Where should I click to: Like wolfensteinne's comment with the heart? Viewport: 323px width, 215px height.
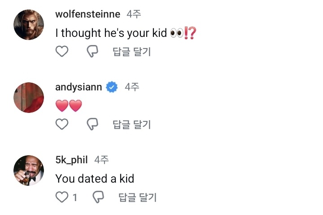[61, 52]
